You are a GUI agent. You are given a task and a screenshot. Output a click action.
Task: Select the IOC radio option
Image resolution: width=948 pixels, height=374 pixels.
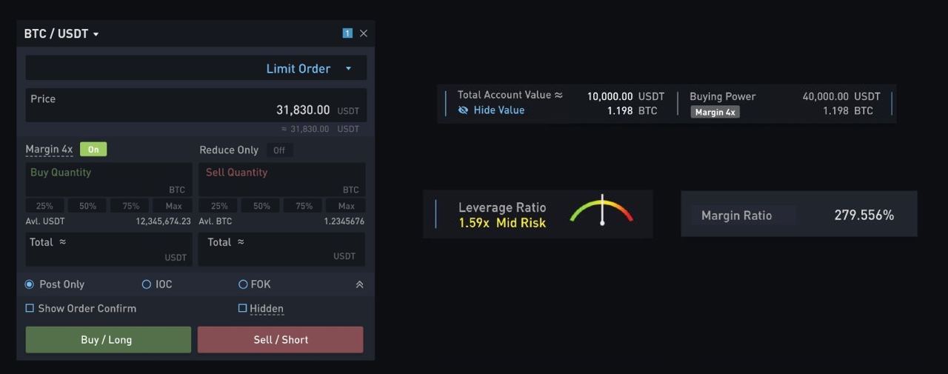pos(147,284)
